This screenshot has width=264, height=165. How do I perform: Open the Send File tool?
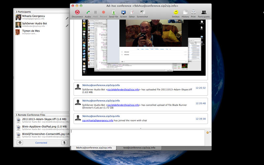point(114,12)
